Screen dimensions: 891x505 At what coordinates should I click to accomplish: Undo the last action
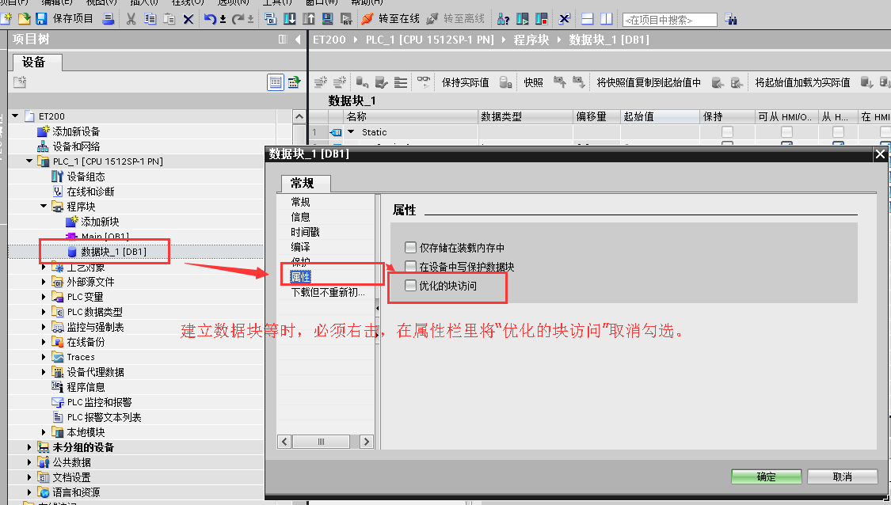pos(211,21)
